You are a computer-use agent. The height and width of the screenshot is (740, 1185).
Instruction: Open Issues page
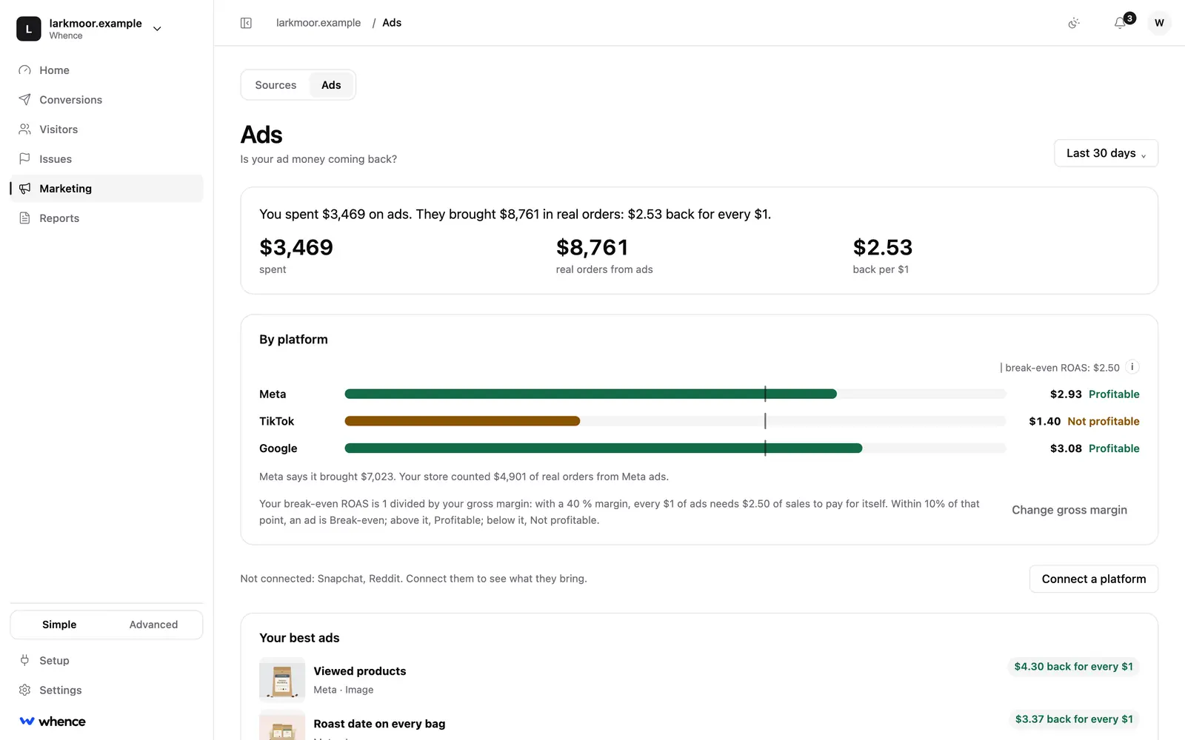click(x=107, y=159)
